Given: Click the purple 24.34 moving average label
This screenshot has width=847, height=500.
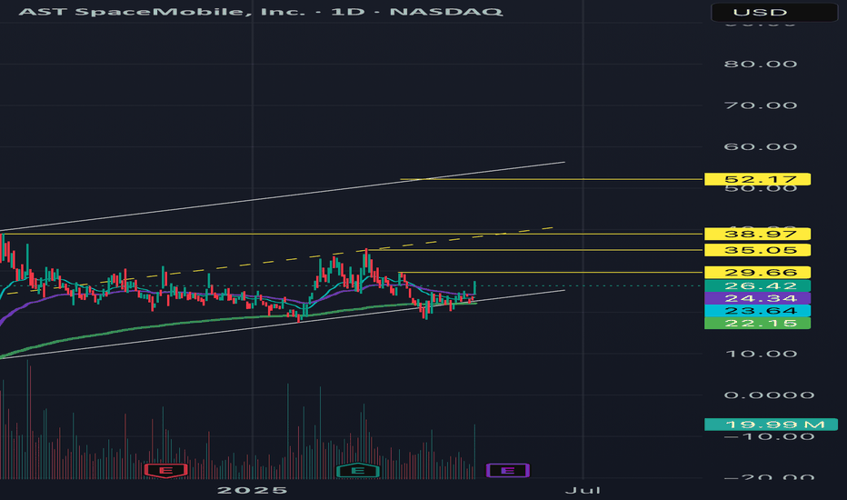Looking at the screenshot, I should (757, 298).
